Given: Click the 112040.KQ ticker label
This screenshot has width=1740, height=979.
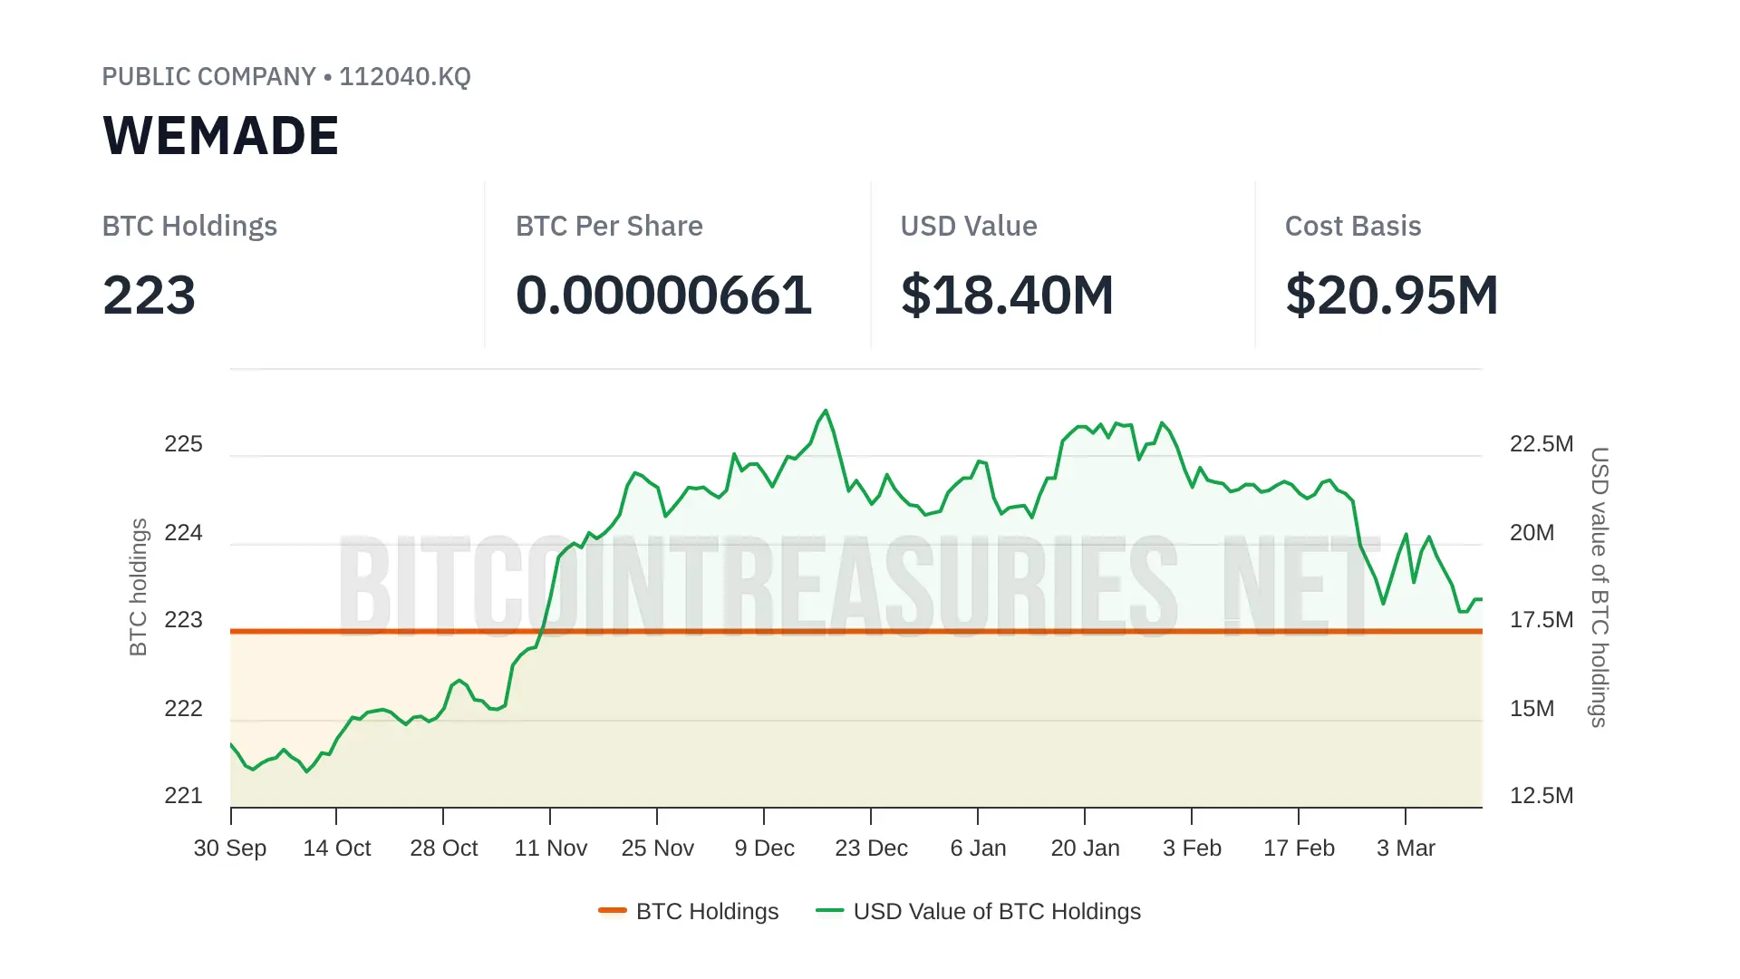Looking at the screenshot, I should tap(404, 76).
